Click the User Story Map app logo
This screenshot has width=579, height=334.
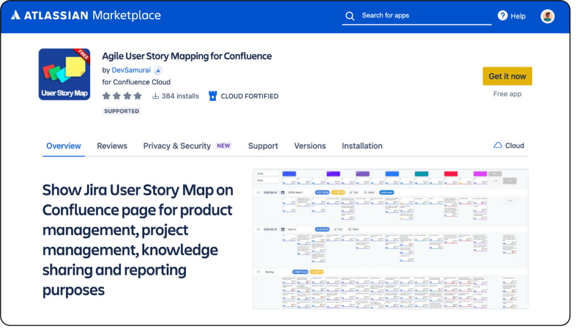tap(64, 74)
